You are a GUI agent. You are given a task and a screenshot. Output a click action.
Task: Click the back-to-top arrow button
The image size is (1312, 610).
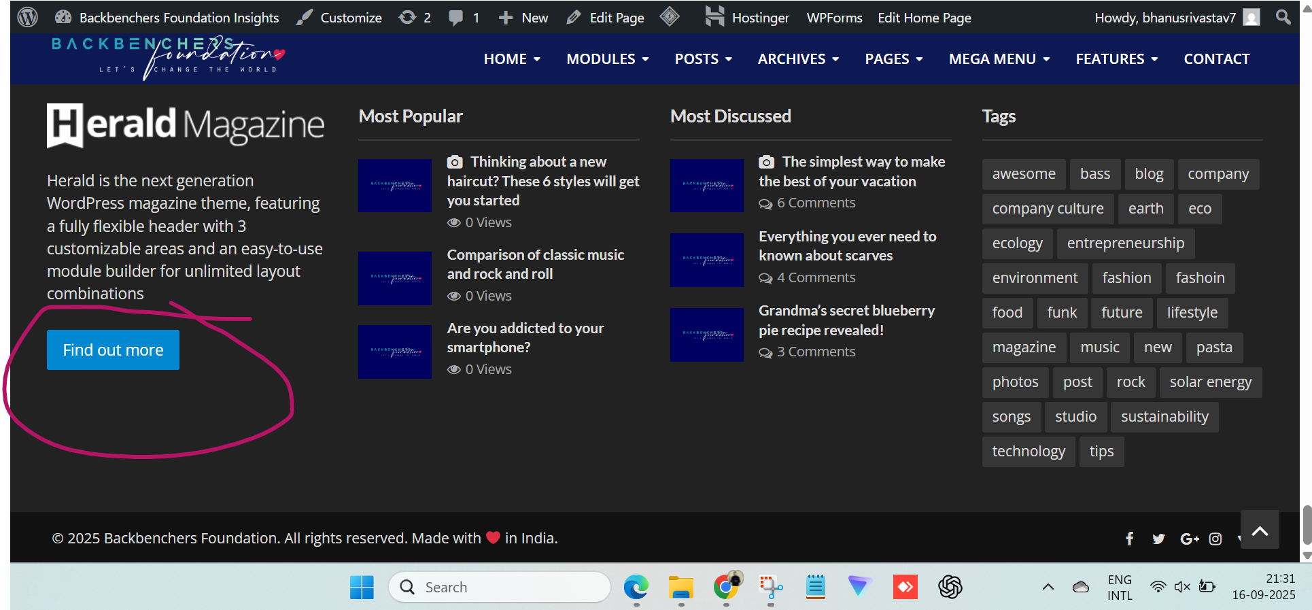click(1260, 530)
